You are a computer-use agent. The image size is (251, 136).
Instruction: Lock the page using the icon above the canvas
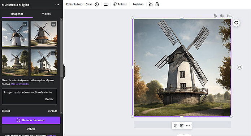point(215,16)
